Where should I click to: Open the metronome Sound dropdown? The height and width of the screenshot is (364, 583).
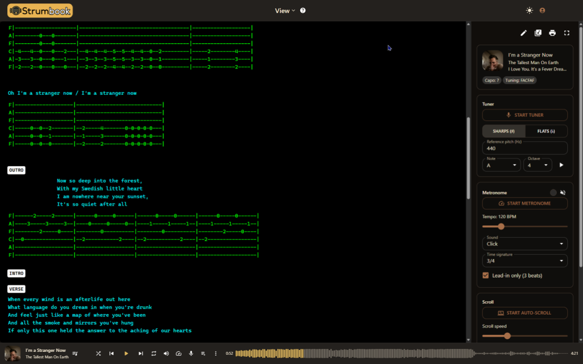pyautogui.click(x=525, y=244)
